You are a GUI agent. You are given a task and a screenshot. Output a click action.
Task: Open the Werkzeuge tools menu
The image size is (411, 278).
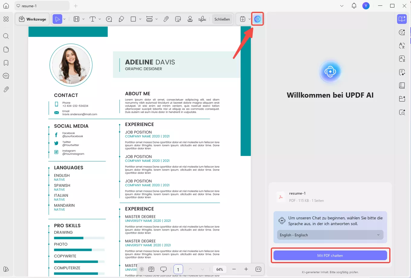click(33, 19)
